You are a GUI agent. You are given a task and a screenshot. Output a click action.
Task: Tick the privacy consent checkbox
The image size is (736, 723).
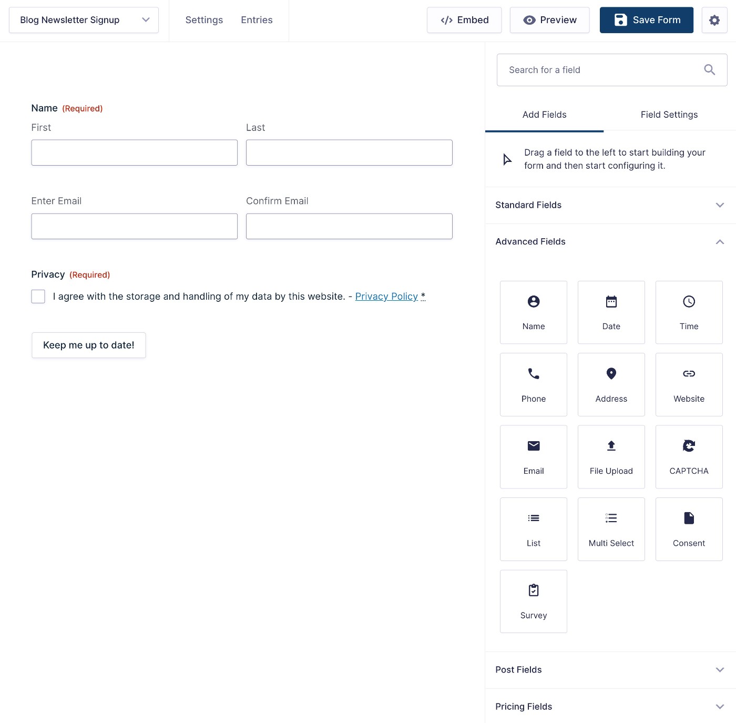click(x=38, y=296)
